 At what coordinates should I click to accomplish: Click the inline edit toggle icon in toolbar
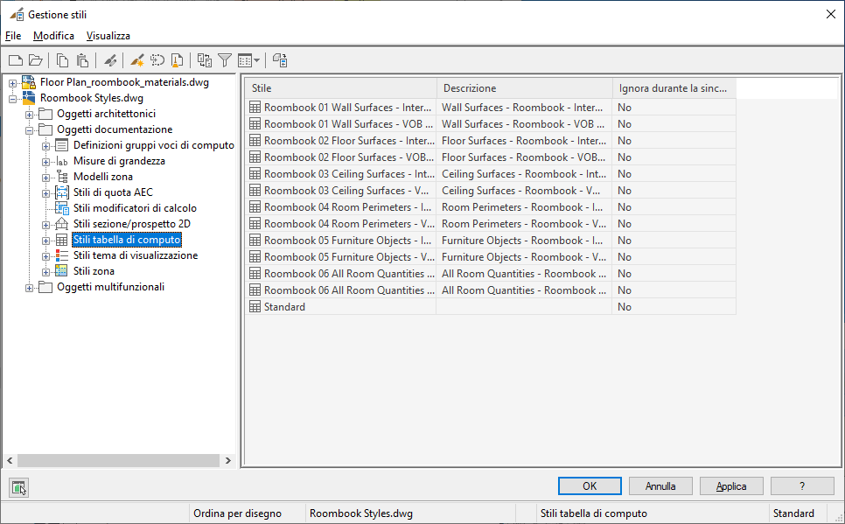click(x=280, y=60)
